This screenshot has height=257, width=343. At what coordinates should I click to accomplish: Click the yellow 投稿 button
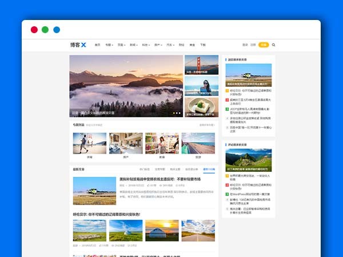pyautogui.click(x=263, y=45)
